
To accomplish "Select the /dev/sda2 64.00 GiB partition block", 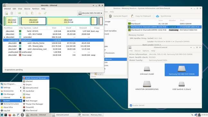I will click(x=12, y=21).
